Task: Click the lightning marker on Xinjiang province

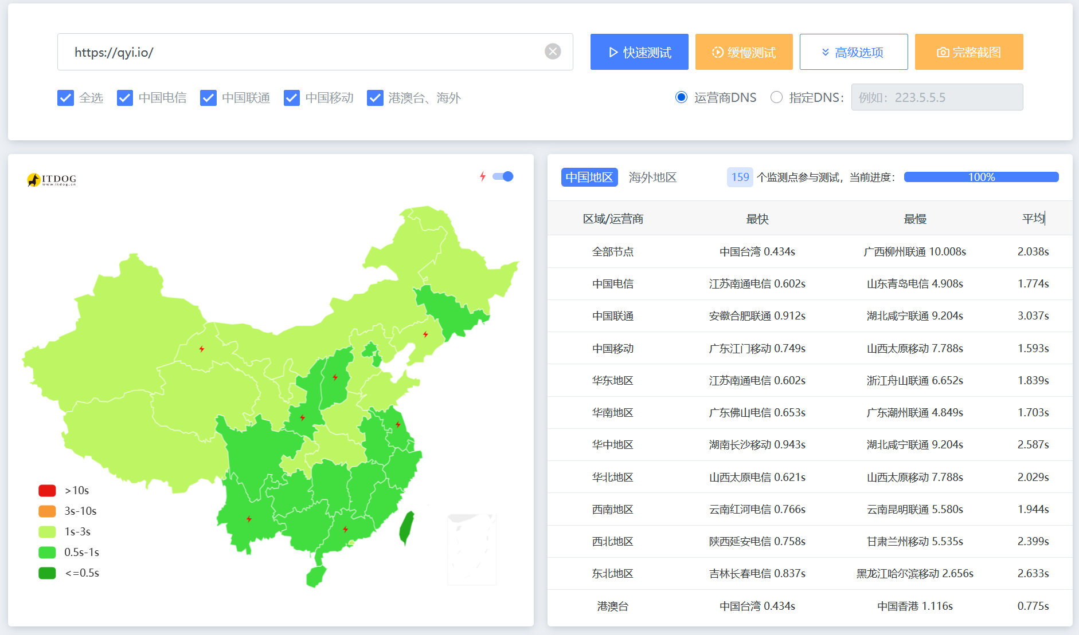Action: pos(202,349)
